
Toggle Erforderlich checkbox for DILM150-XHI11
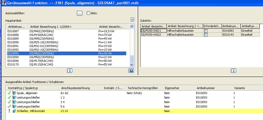tap(206, 31)
